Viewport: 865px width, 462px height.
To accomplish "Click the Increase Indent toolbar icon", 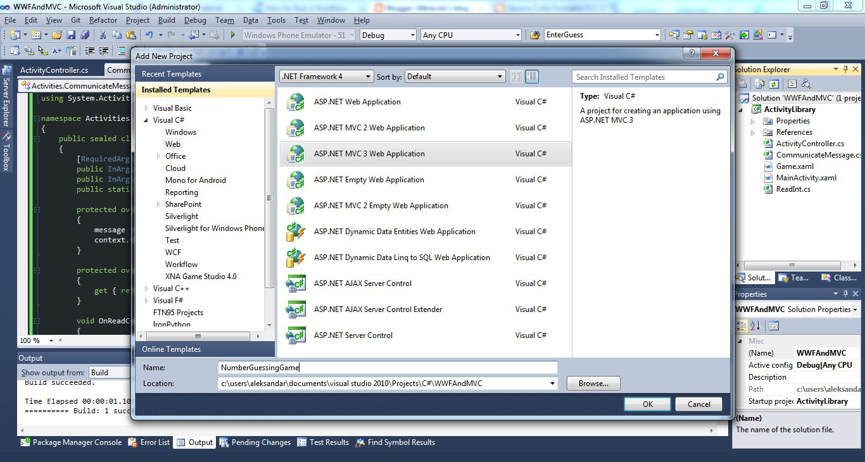I will pyautogui.click(x=103, y=51).
